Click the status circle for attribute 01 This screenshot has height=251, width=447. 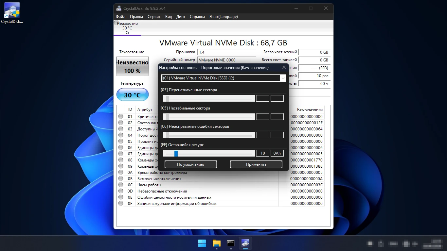tap(121, 117)
